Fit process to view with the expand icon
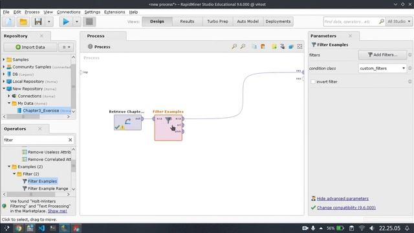 pyautogui.click(x=300, y=47)
